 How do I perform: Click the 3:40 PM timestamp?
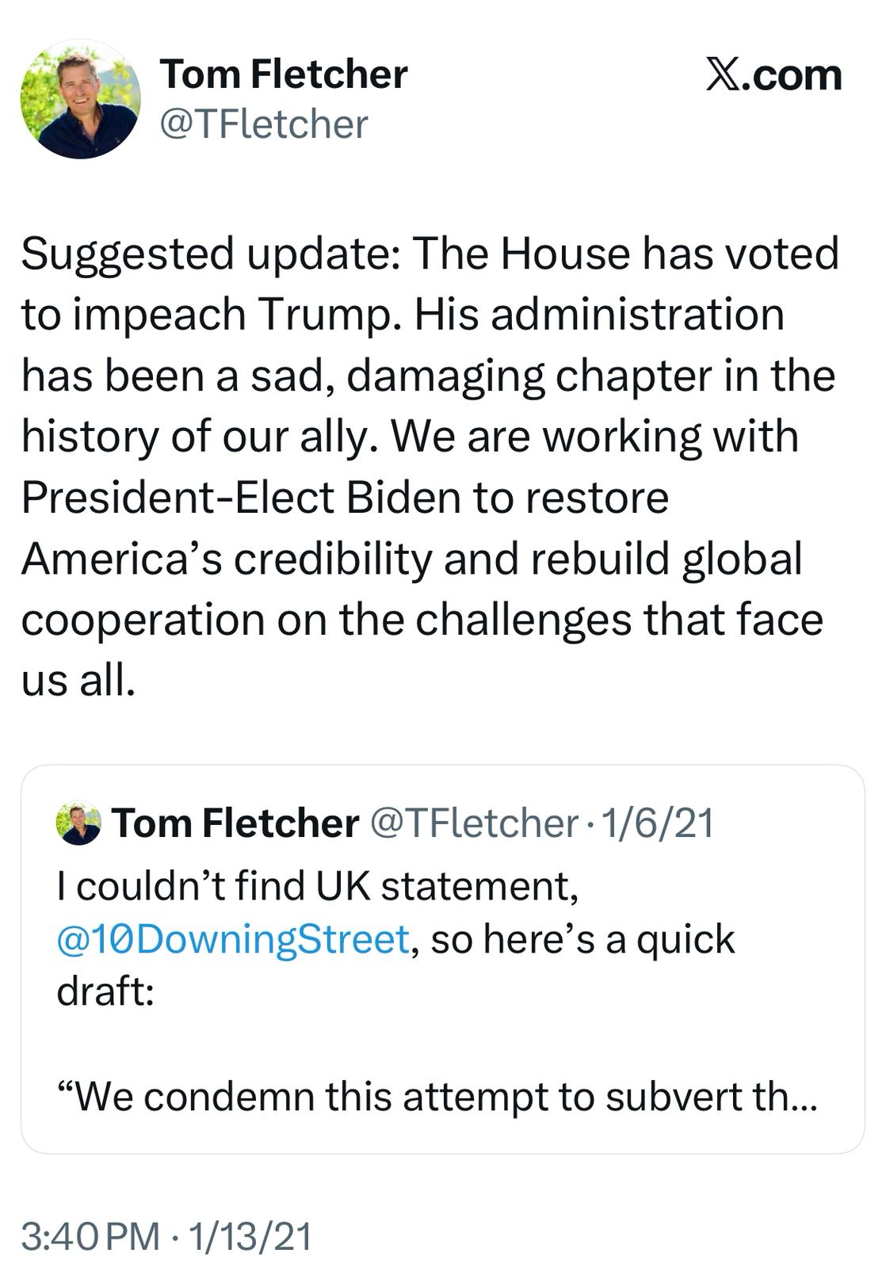pyautogui.click(x=90, y=1236)
